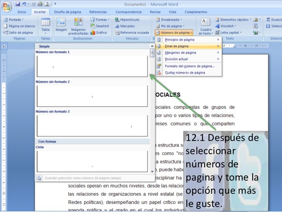Select Final de página submenu

coord(189,46)
